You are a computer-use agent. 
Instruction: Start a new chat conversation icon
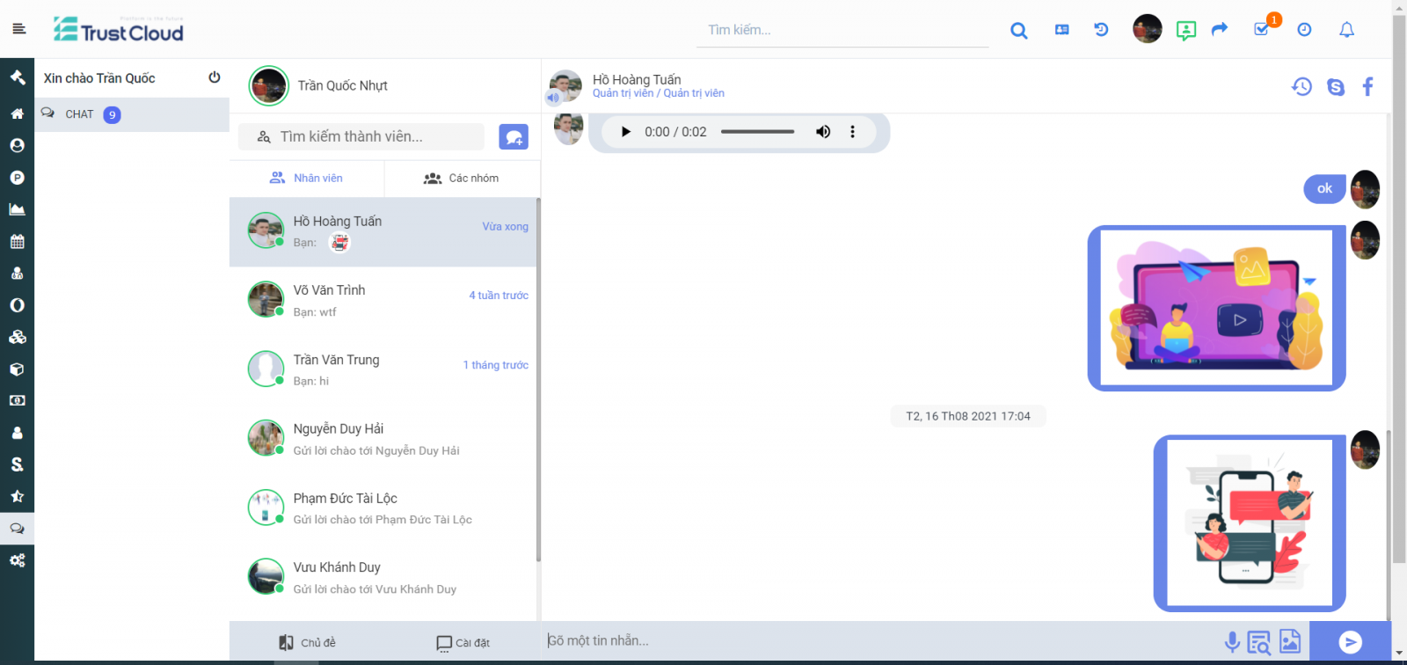(x=514, y=136)
